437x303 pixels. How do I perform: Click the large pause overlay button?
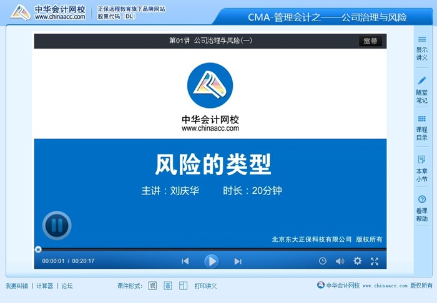[57, 225]
